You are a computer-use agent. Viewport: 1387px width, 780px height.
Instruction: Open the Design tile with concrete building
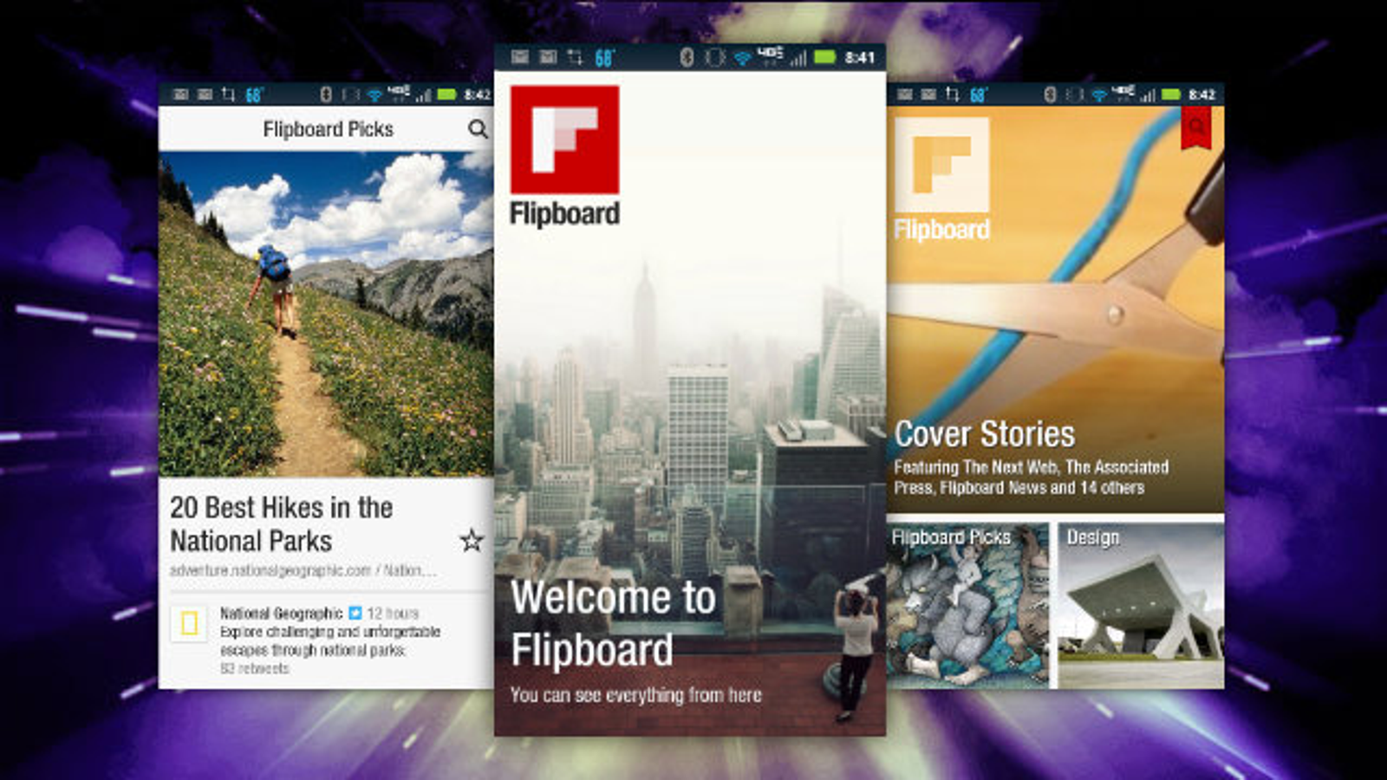pos(1142,605)
